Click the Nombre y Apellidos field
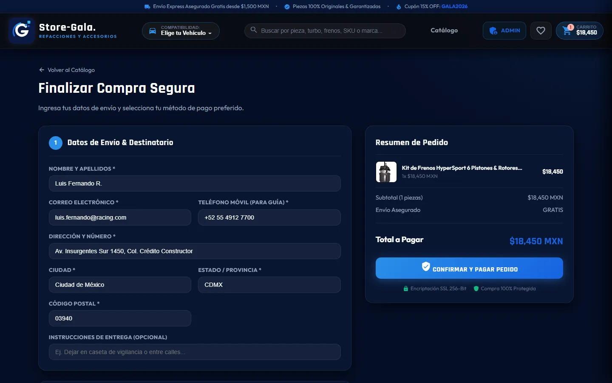Viewport: 612px width, 383px height. [195, 183]
